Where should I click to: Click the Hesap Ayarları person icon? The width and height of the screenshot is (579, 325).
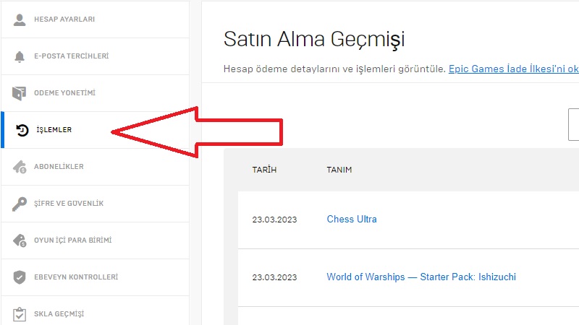tap(20, 19)
